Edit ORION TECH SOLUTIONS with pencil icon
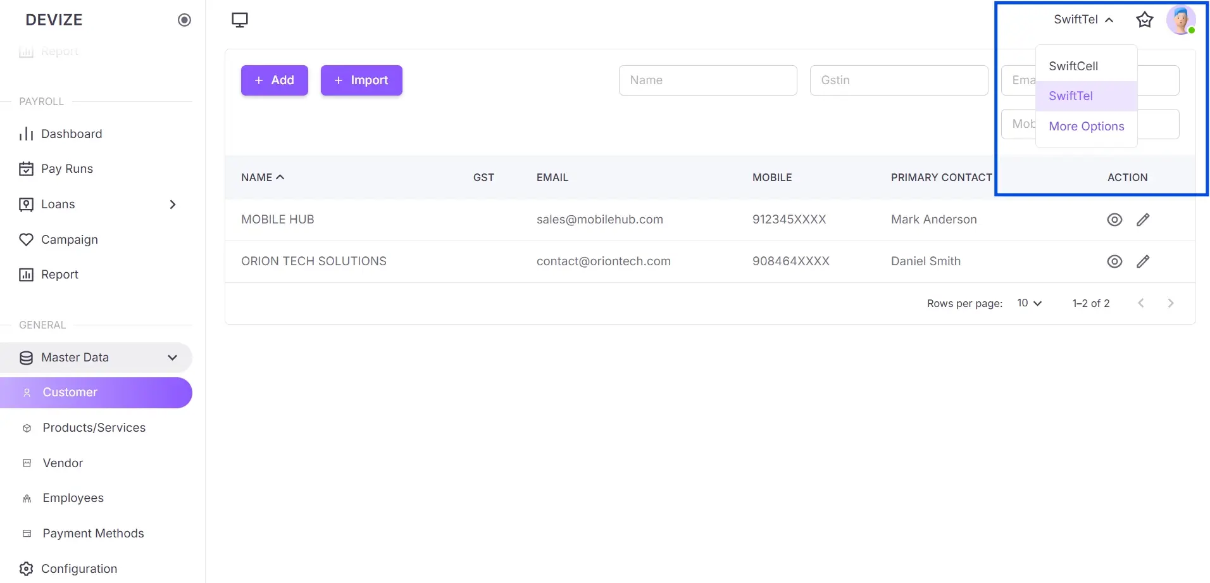Screen dimensions: 1210x583 (x=1143, y=261)
